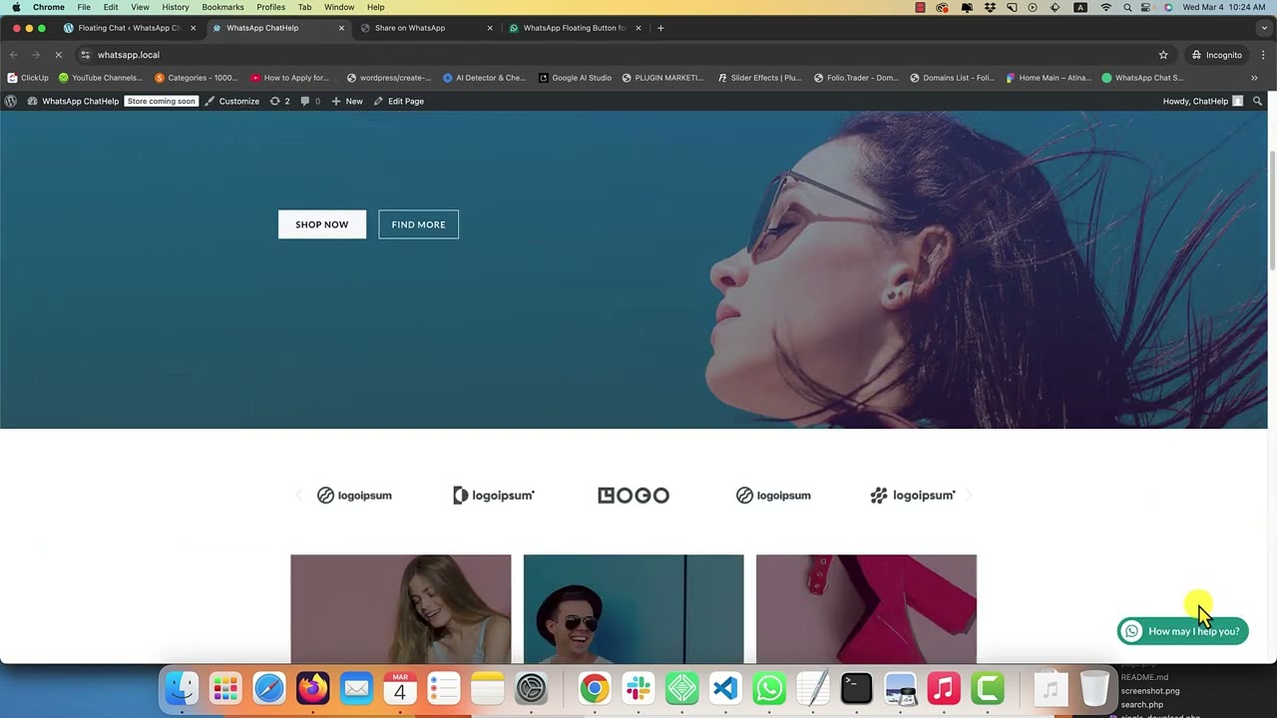Stop page loading in the toolbar
This screenshot has width=1277, height=718.
coord(58,55)
